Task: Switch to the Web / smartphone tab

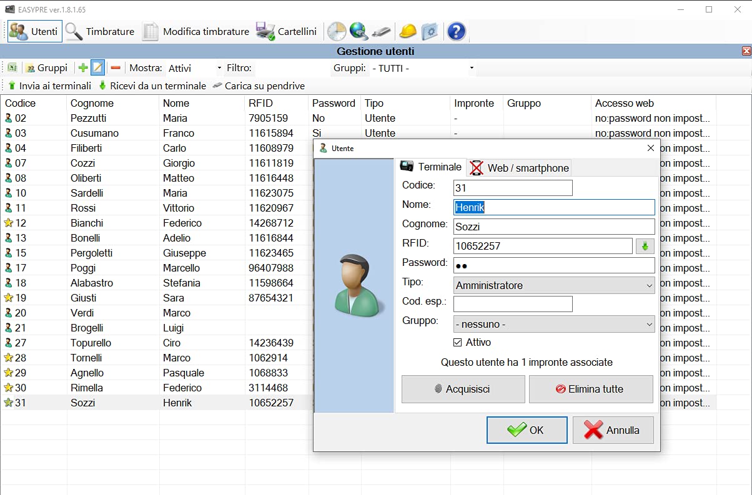Action: click(520, 167)
